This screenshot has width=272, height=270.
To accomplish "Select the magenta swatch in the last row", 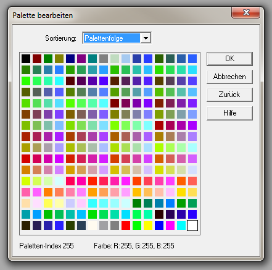I will 170,226.
